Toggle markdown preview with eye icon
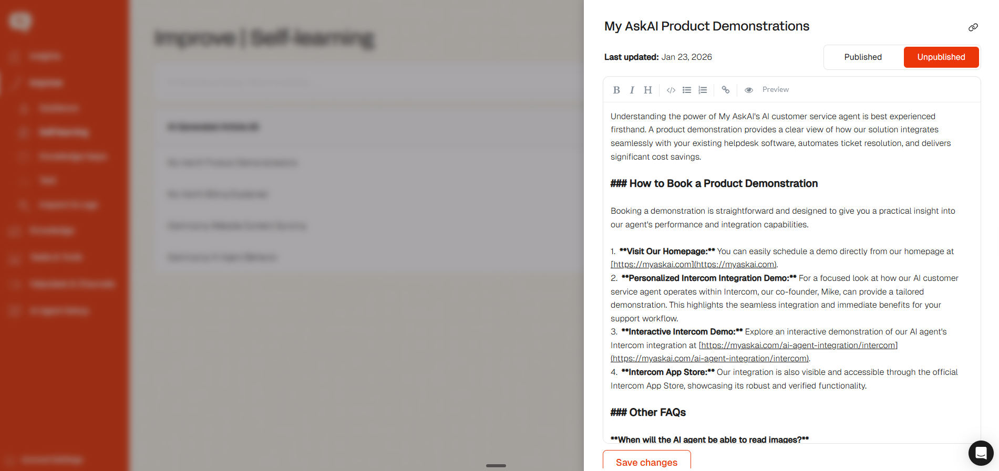Image resolution: width=999 pixels, height=471 pixels. click(749, 90)
